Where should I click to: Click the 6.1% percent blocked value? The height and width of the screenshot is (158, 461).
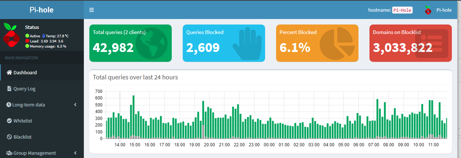click(x=295, y=48)
